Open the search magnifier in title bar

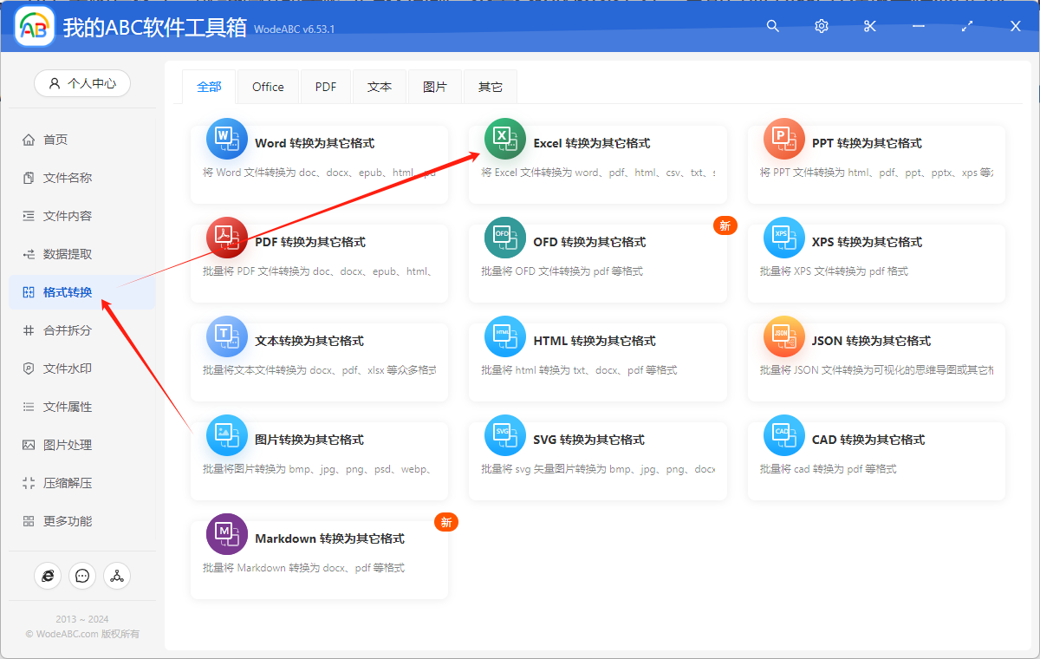[x=773, y=27]
